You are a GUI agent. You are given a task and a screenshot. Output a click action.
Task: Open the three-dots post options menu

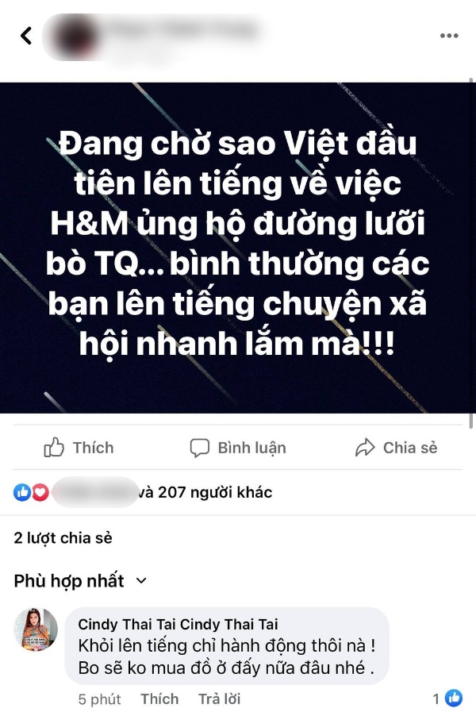449,36
